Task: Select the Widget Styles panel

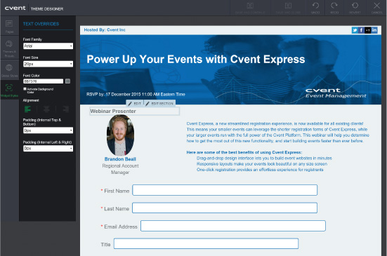Action: [x=9, y=90]
